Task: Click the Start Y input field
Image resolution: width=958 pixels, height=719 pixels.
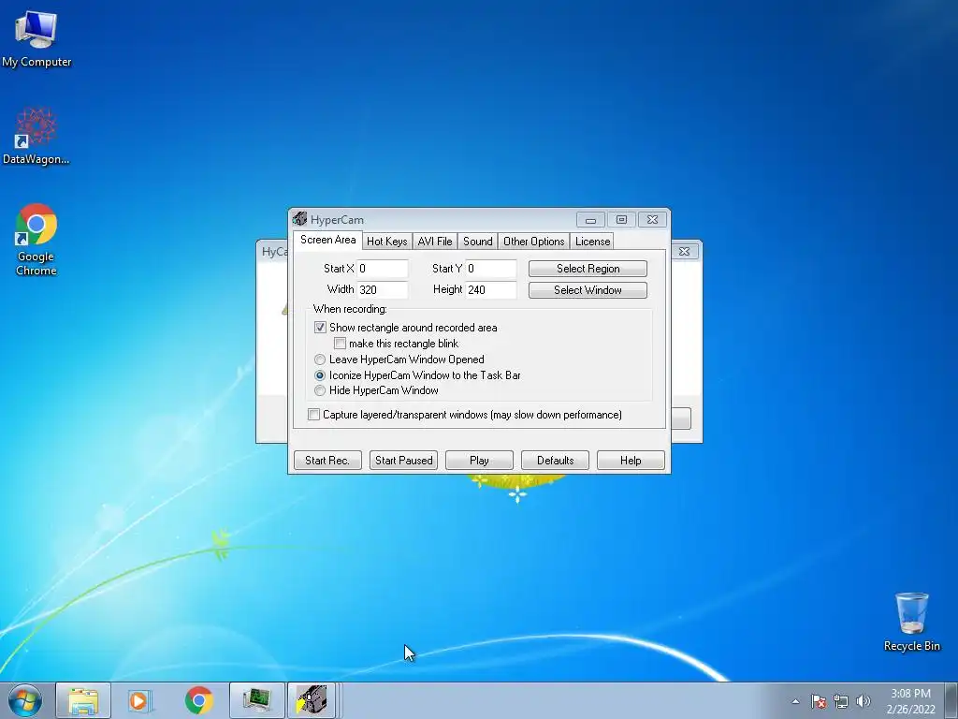Action: [x=491, y=269]
